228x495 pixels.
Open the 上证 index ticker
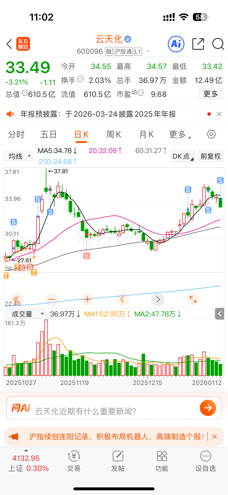(x=28, y=463)
